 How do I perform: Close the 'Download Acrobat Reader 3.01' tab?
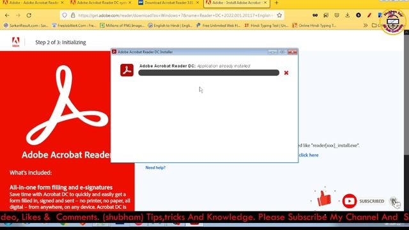(197, 3)
